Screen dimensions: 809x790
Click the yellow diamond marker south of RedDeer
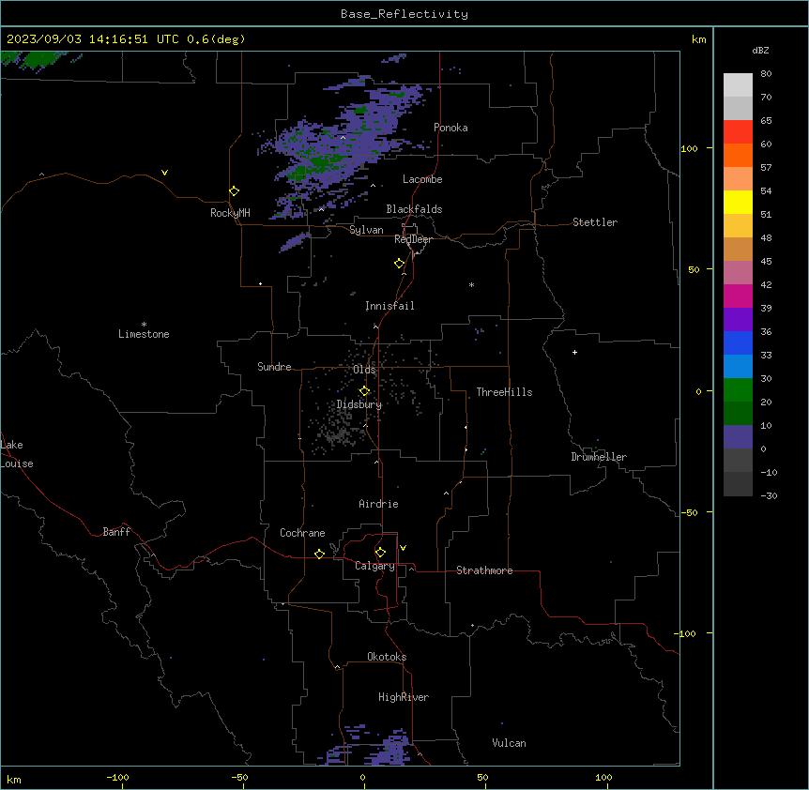[400, 264]
